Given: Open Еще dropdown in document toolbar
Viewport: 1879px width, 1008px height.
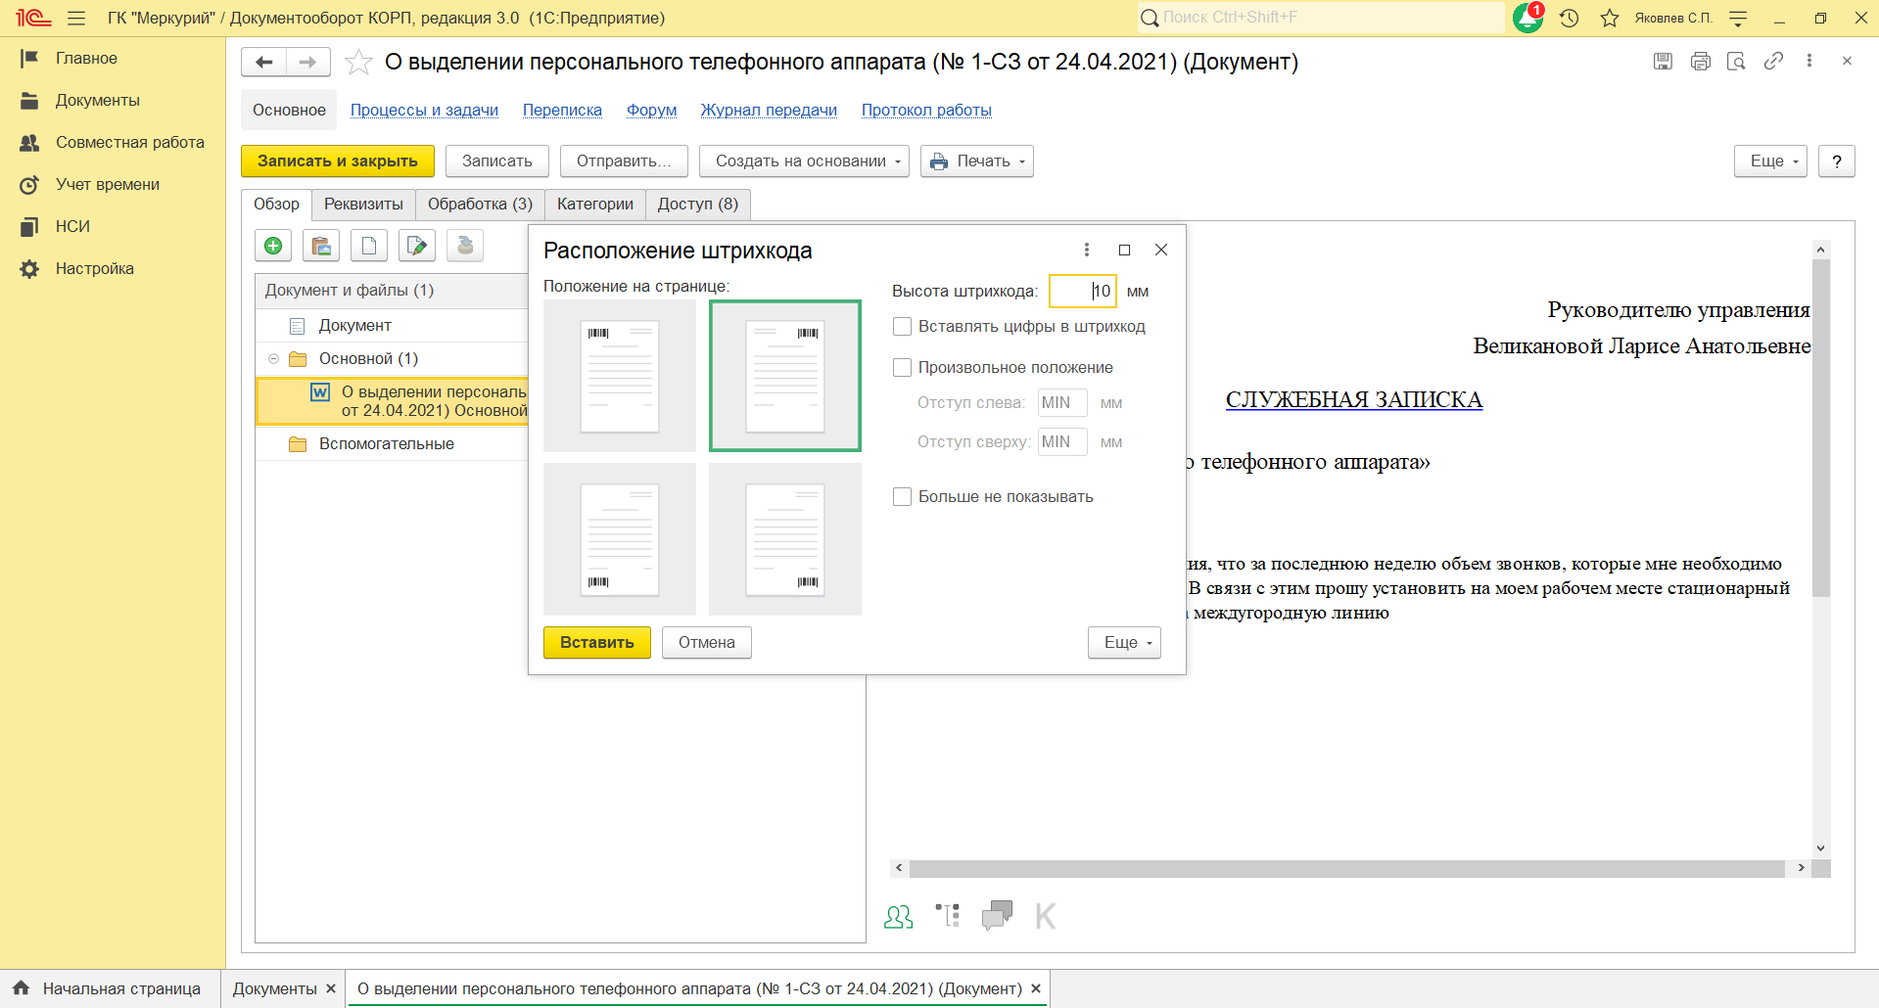Looking at the screenshot, I should 1770,160.
